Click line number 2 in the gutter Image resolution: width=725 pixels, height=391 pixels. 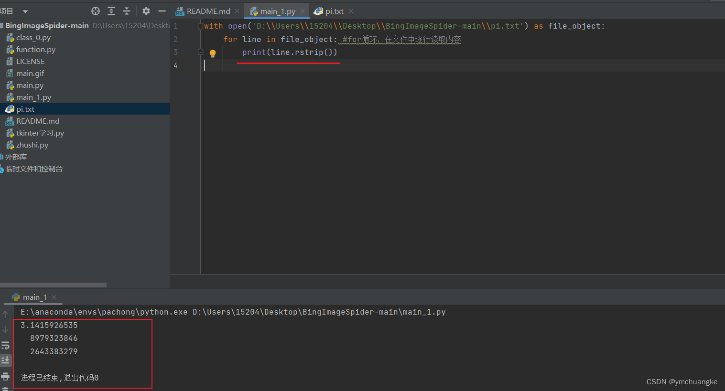[x=175, y=39]
